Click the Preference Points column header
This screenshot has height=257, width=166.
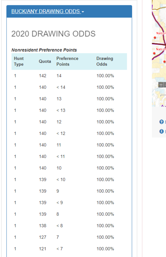[x=67, y=61]
